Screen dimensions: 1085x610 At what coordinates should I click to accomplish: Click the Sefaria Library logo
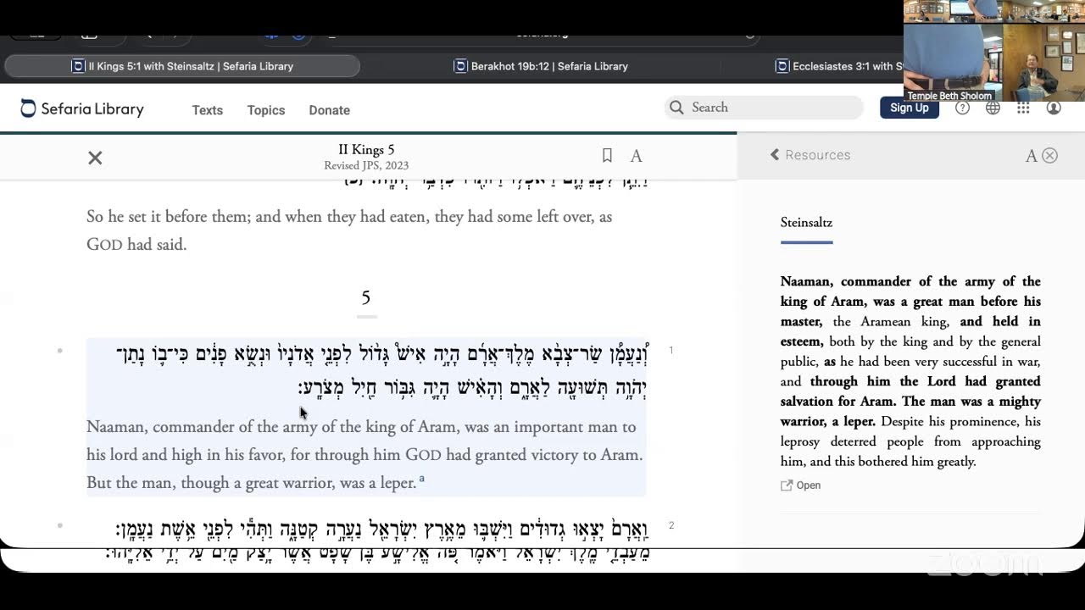[x=82, y=108]
